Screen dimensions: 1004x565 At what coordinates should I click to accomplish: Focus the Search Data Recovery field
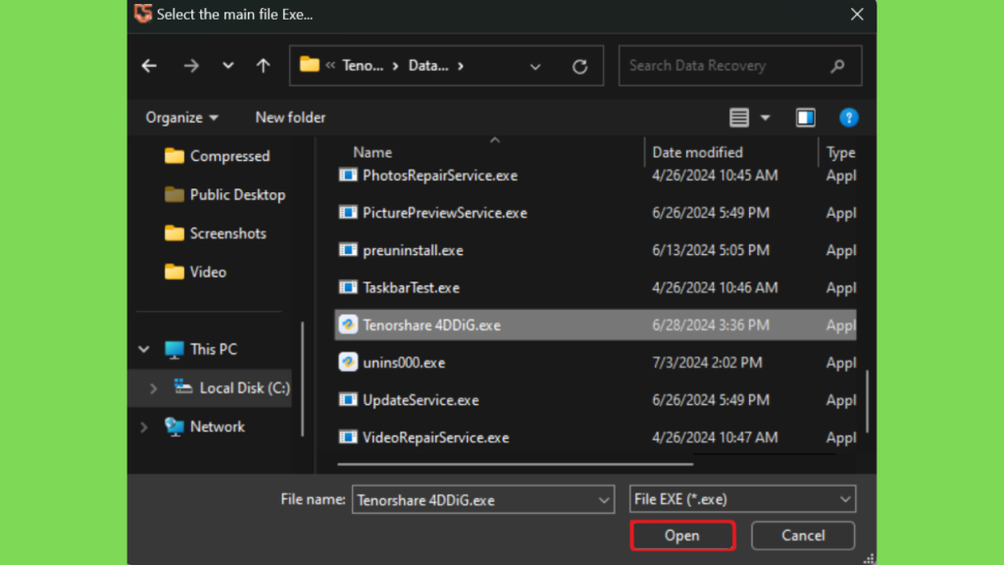tap(740, 66)
